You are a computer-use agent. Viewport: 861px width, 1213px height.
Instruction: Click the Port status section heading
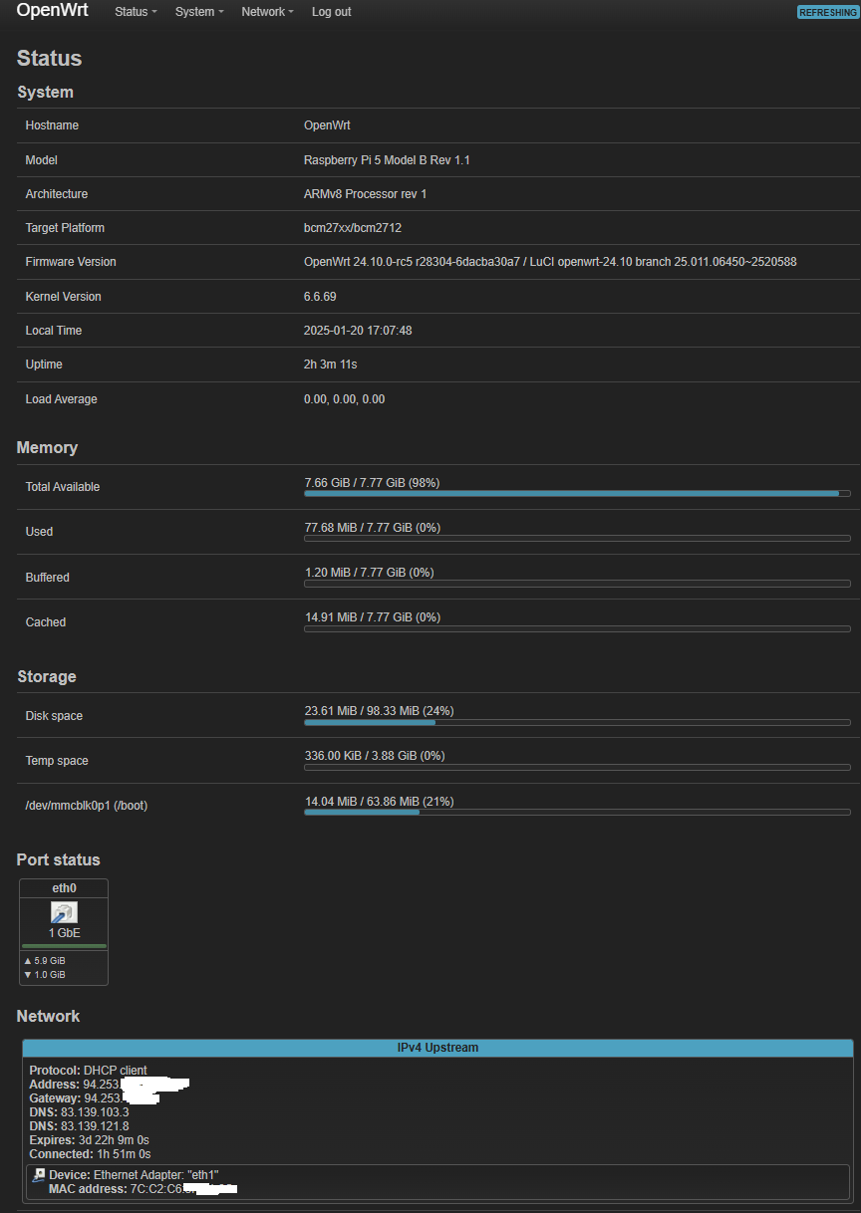pyautogui.click(x=59, y=859)
